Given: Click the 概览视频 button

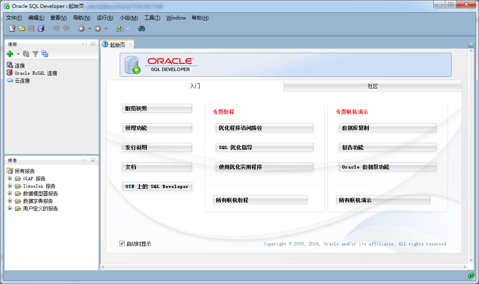Looking at the screenshot, I should pyautogui.click(x=157, y=108).
